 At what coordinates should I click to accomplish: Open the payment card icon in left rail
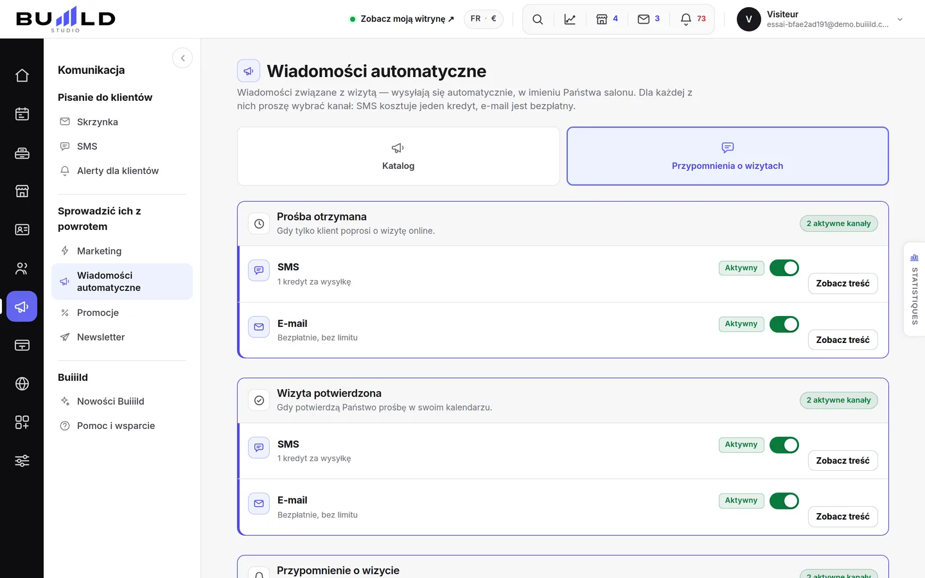[x=22, y=346]
